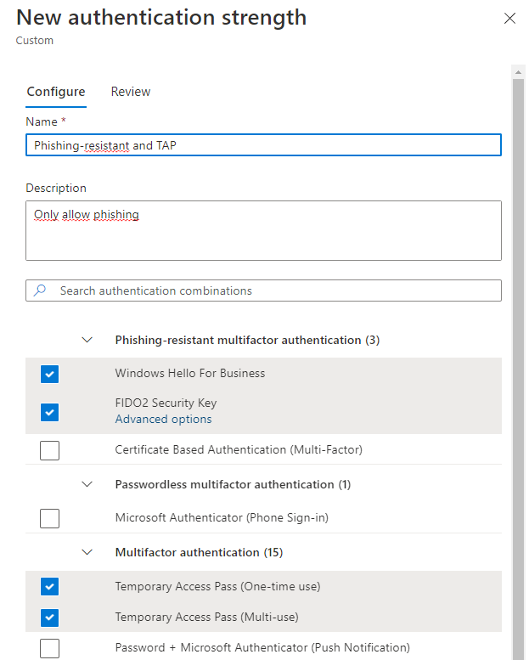The width and height of the screenshot is (529, 660).
Task: Focus the Search authentication combinations box
Action: (x=263, y=291)
